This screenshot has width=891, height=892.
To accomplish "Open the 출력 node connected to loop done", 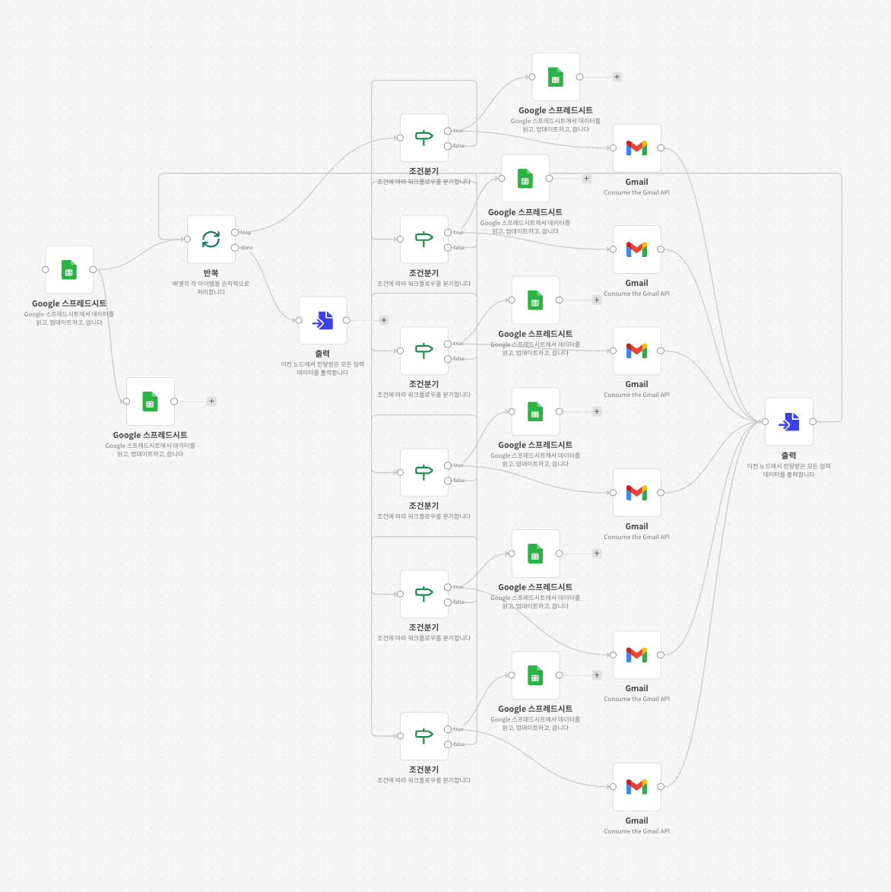I will [x=323, y=321].
